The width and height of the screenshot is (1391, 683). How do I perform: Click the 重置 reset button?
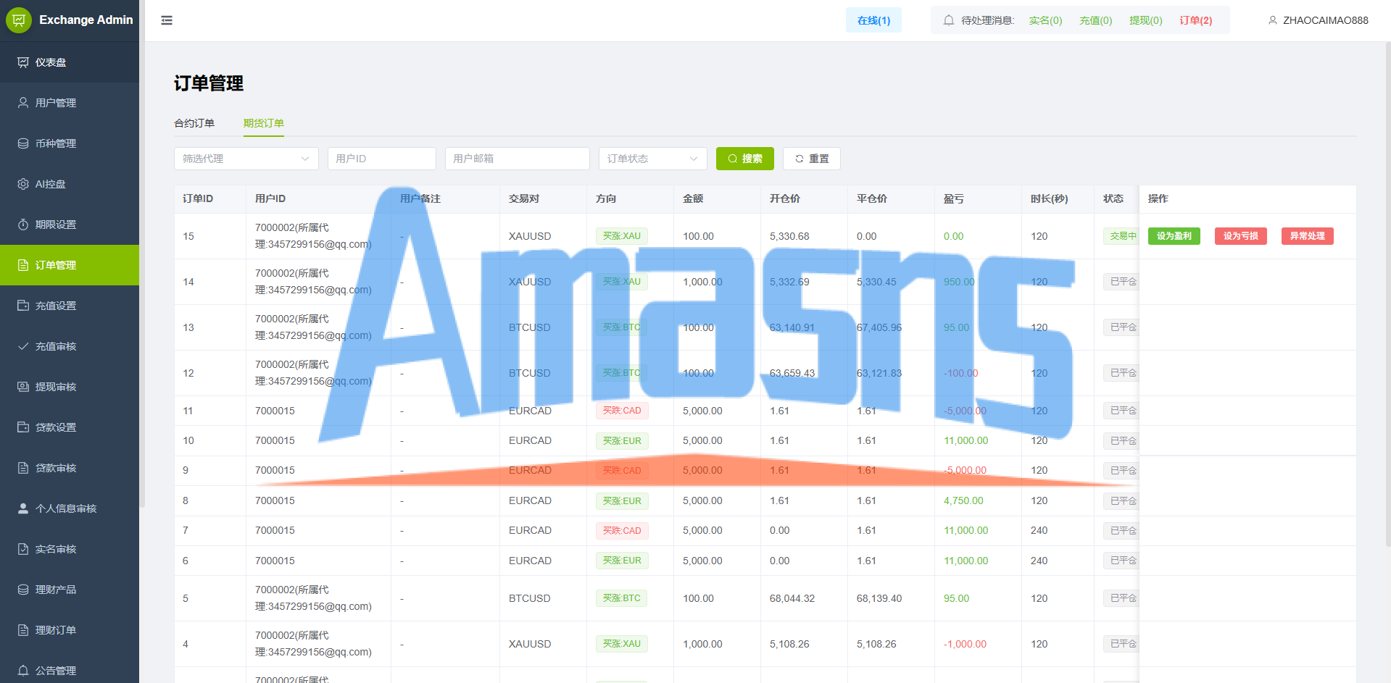[812, 159]
